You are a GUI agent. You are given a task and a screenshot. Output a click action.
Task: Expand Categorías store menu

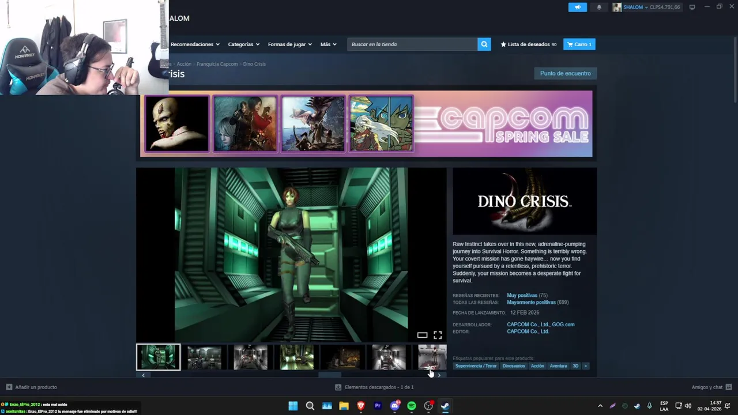[x=243, y=44]
